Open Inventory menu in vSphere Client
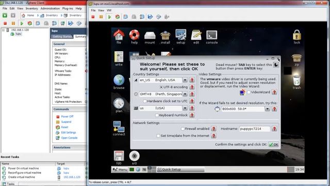The width and height of the screenshot is (330, 186). 32,8
